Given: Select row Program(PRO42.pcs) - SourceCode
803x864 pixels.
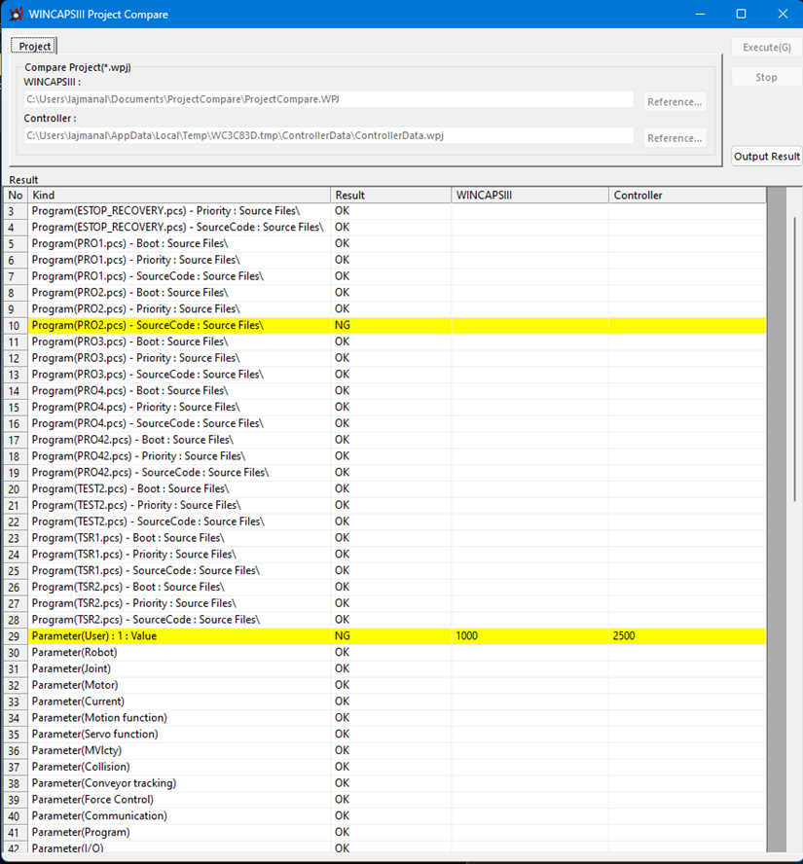Looking at the screenshot, I should click(384, 472).
